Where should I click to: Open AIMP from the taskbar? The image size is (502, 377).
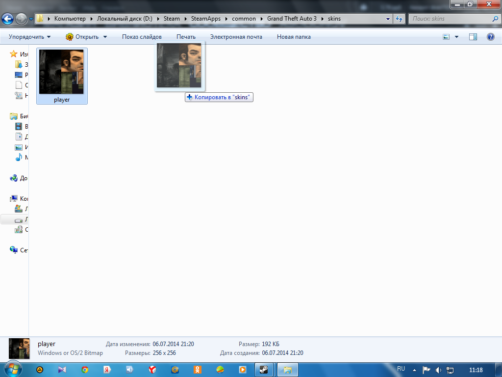tap(40, 370)
